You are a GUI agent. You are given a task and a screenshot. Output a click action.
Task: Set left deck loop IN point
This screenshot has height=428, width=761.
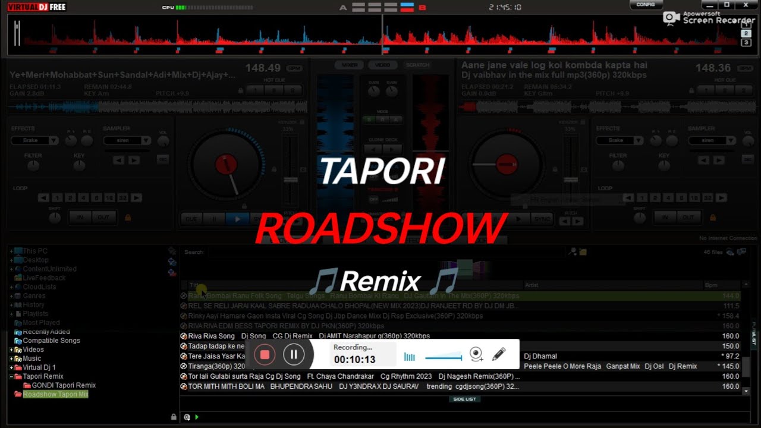click(81, 218)
